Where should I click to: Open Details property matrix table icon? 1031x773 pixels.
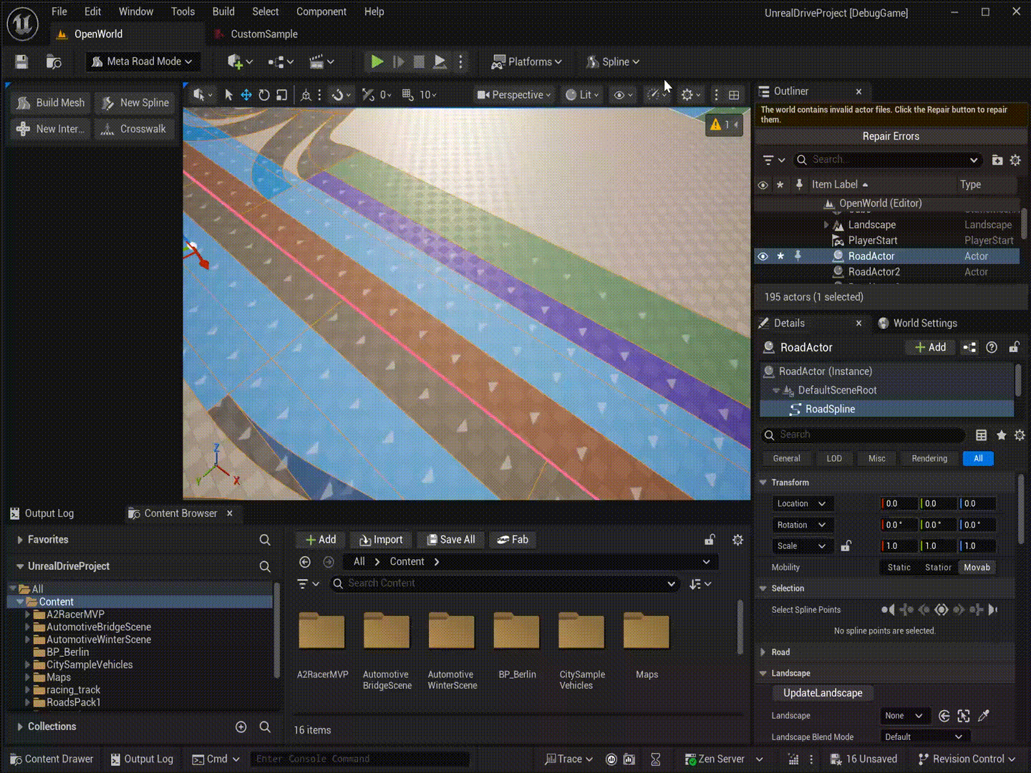click(981, 434)
